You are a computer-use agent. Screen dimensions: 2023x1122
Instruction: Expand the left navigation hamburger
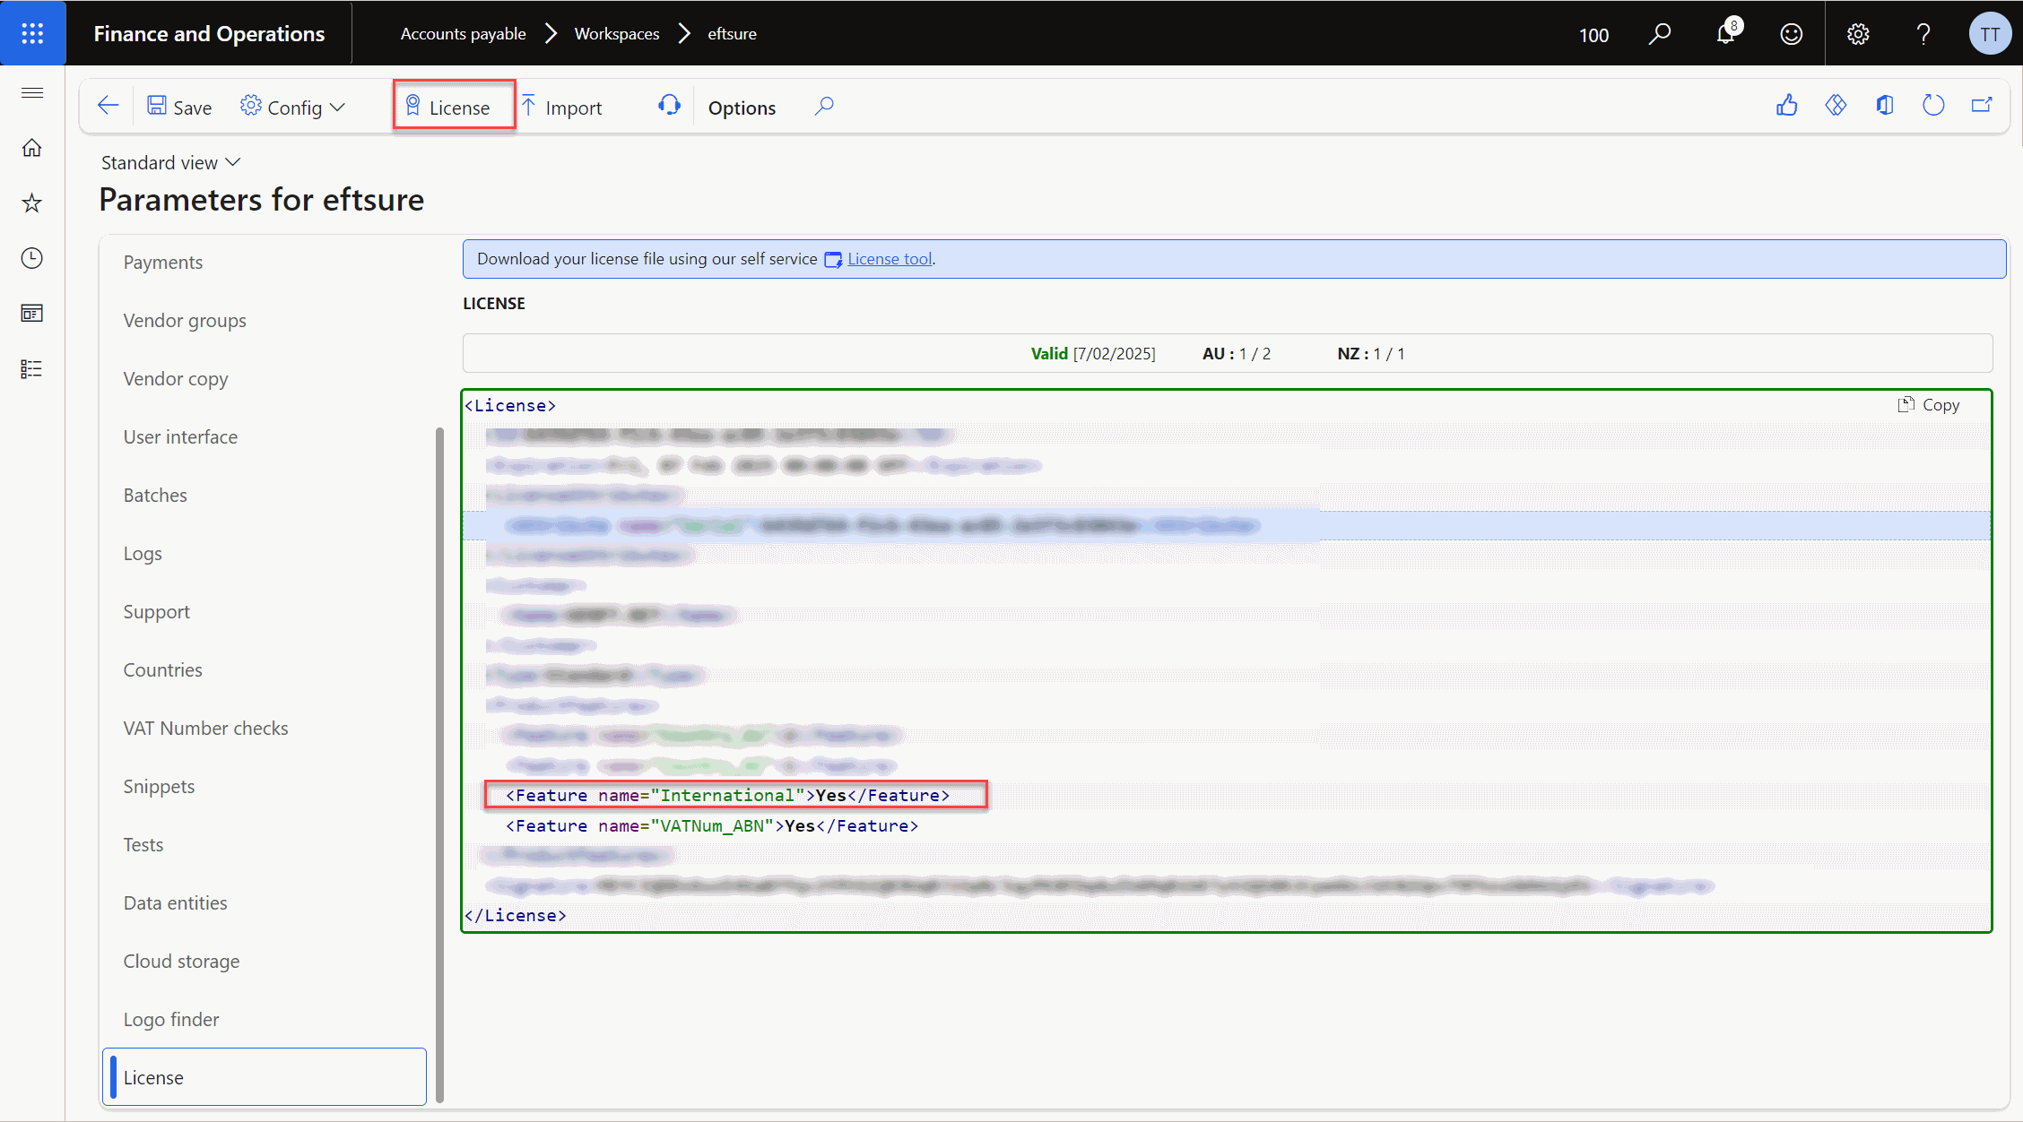pyautogui.click(x=32, y=93)
